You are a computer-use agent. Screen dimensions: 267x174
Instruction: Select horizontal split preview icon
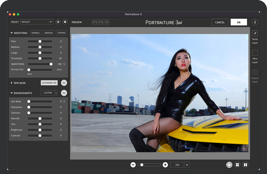(237, 165)
